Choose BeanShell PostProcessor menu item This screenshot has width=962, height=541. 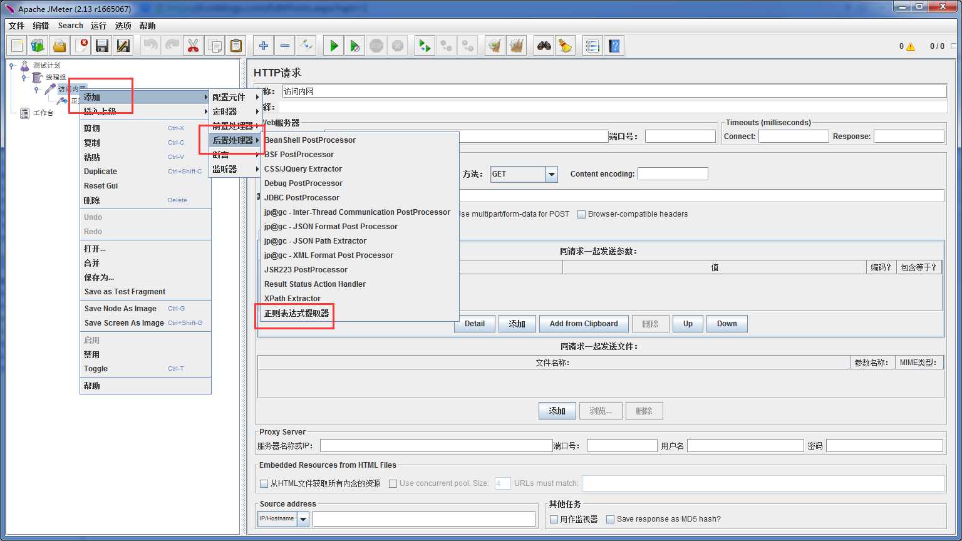tap(359, 140)
